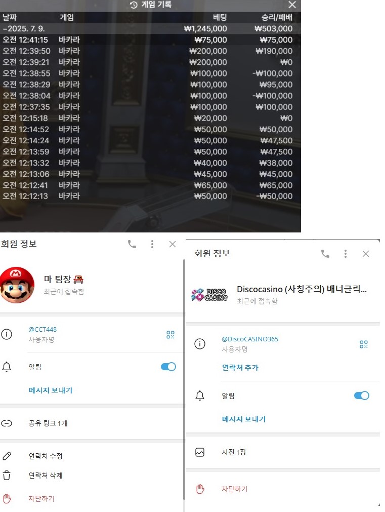
Task: Open the three-dot menu in 마 팀장 profile
Action: tap(152, 244)
